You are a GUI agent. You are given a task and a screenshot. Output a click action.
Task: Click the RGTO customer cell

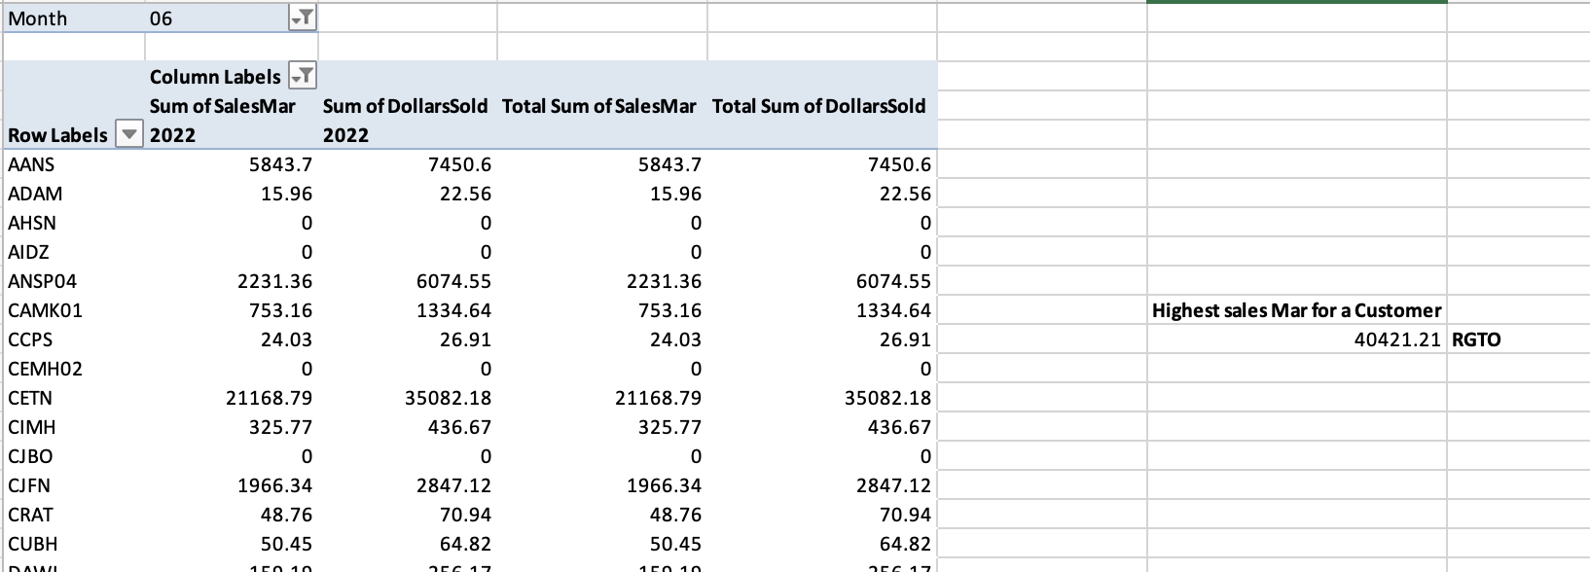[x=1476, y=340]
